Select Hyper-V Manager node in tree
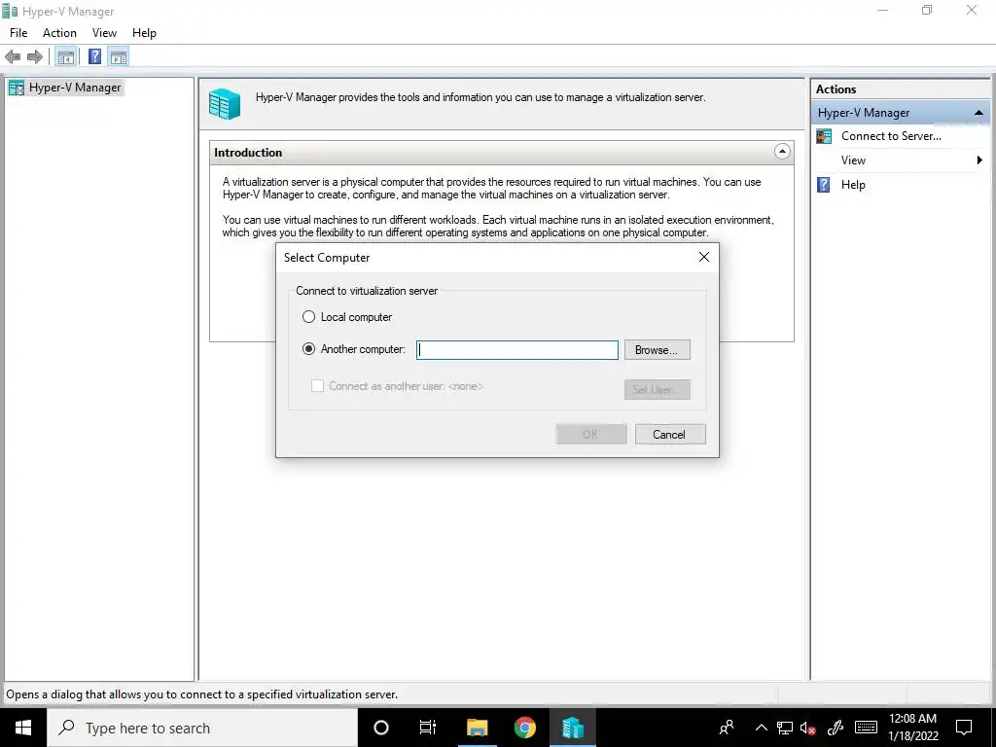996x747 pixels. pyautogui.click(x=74, y=88)
